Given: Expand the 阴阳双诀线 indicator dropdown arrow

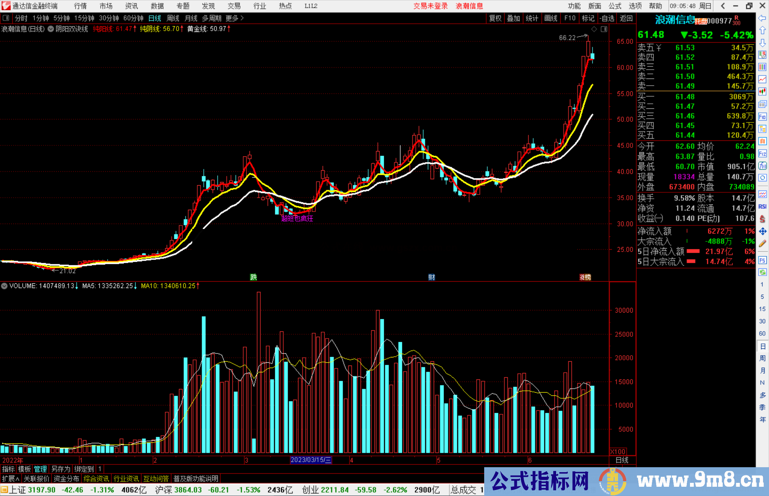Looking at the screenshot, I should click(x=51, y=29).
